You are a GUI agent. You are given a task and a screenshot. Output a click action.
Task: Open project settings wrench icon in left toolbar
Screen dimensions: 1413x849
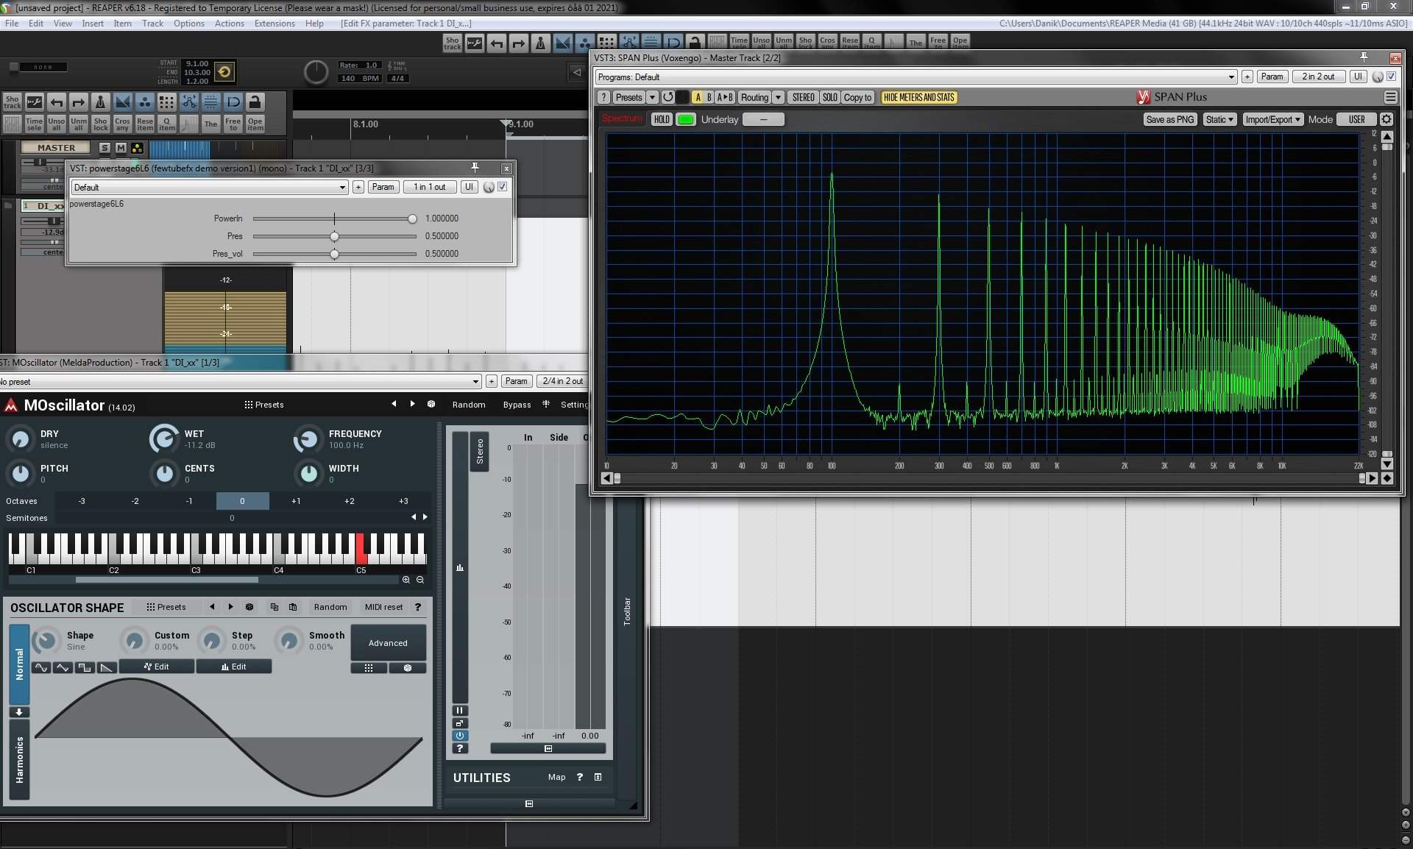tap(35, 102)
